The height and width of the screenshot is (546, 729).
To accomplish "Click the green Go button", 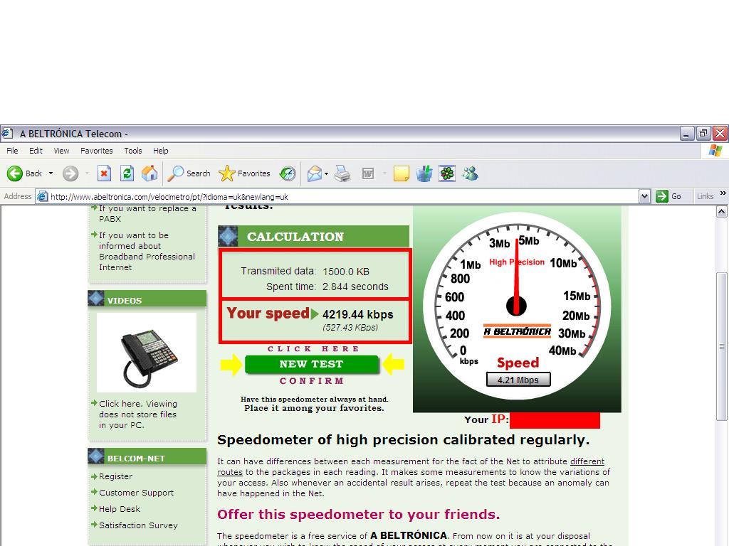I will tap(668, 196).
